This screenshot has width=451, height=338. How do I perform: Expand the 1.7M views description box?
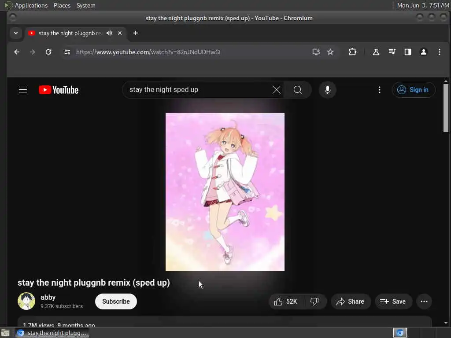[225, 322]
